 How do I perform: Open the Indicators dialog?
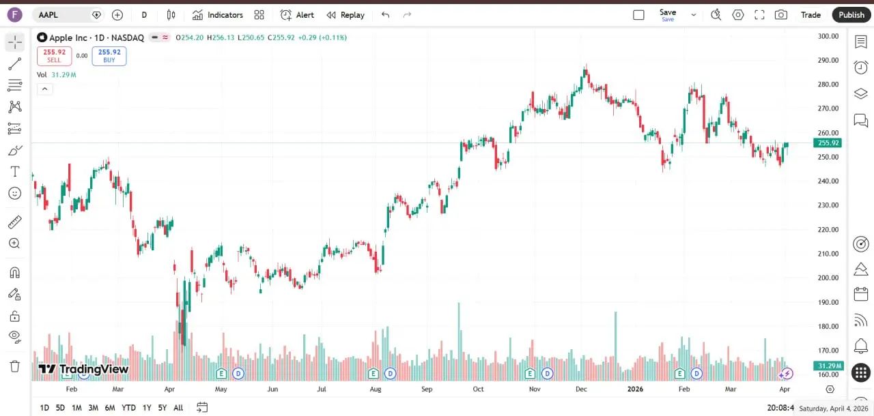[218, 14]
